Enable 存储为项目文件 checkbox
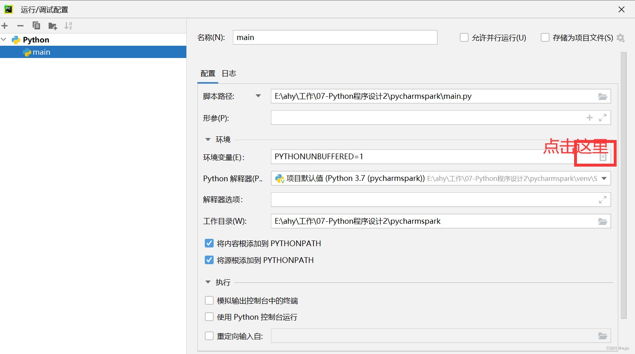The width and height of the screenshot is (635, 354). coord(545,38)
